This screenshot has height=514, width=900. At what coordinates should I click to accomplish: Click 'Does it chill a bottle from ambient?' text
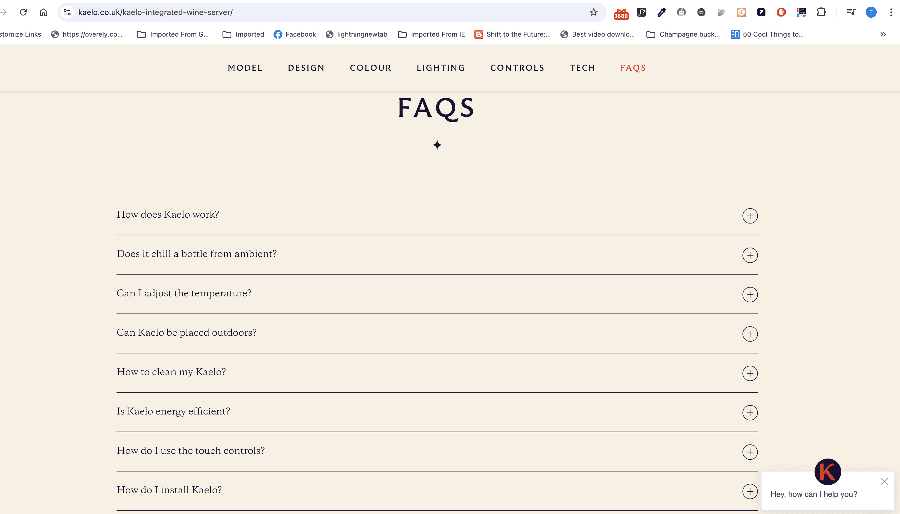click(197, 254)
